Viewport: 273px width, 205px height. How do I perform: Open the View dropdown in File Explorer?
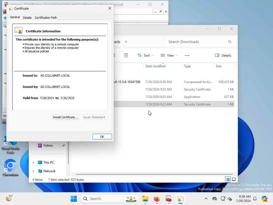(x=169, y=56)
